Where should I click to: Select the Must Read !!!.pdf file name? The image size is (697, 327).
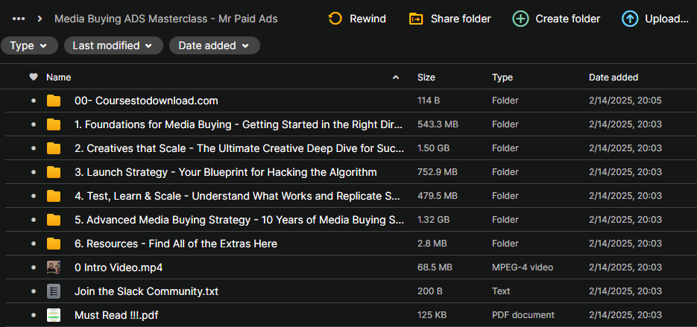tap(116, 315)
